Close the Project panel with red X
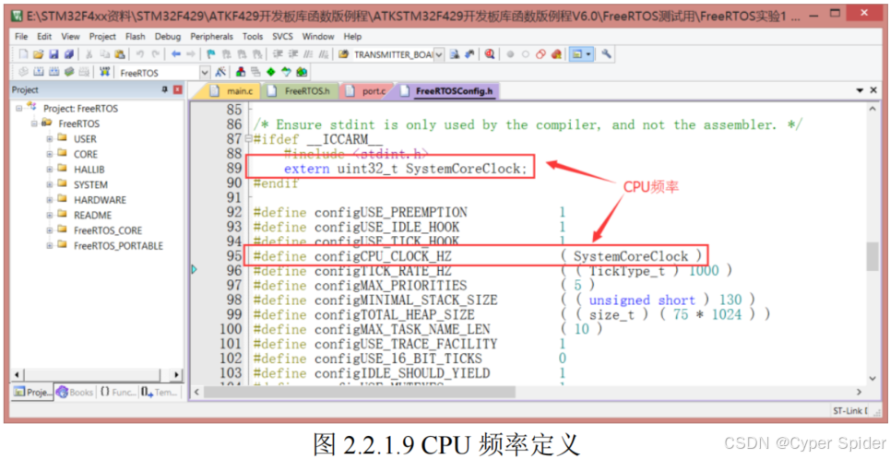Image resolution: width=890 pixels, height=459 pixels. coord(178,89)
